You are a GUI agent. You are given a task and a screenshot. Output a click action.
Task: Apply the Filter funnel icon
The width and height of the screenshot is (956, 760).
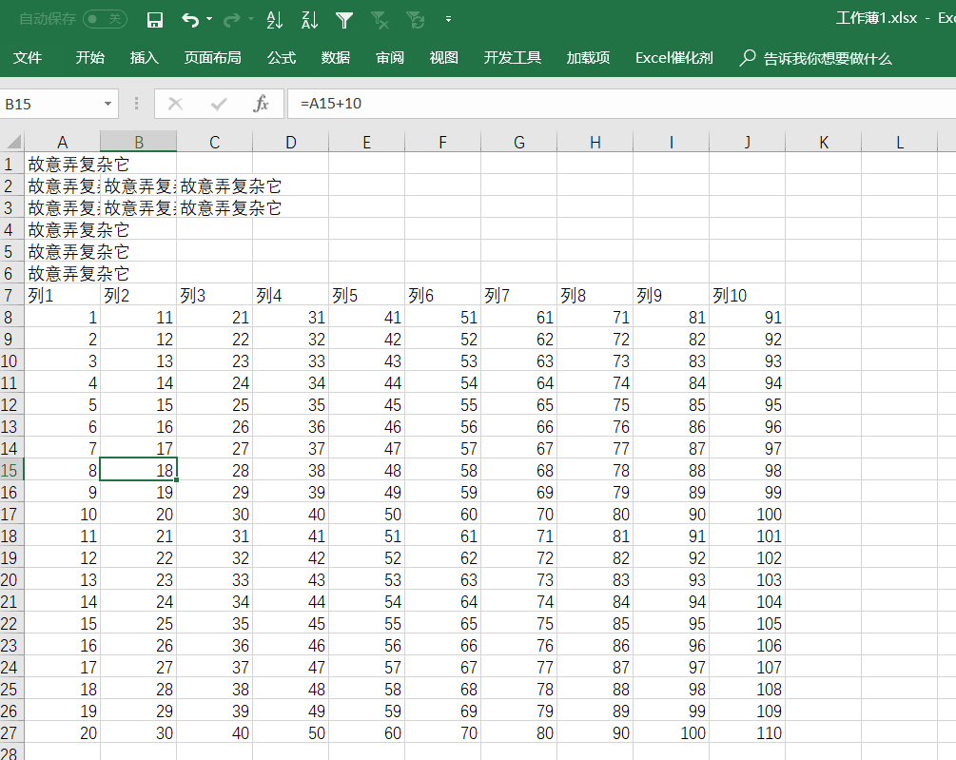click(x=344, y=20)
